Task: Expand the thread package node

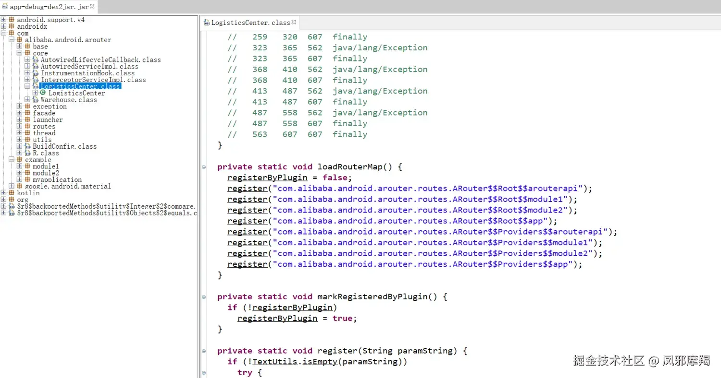Action: pyautogui.click(x=20, y=133)
